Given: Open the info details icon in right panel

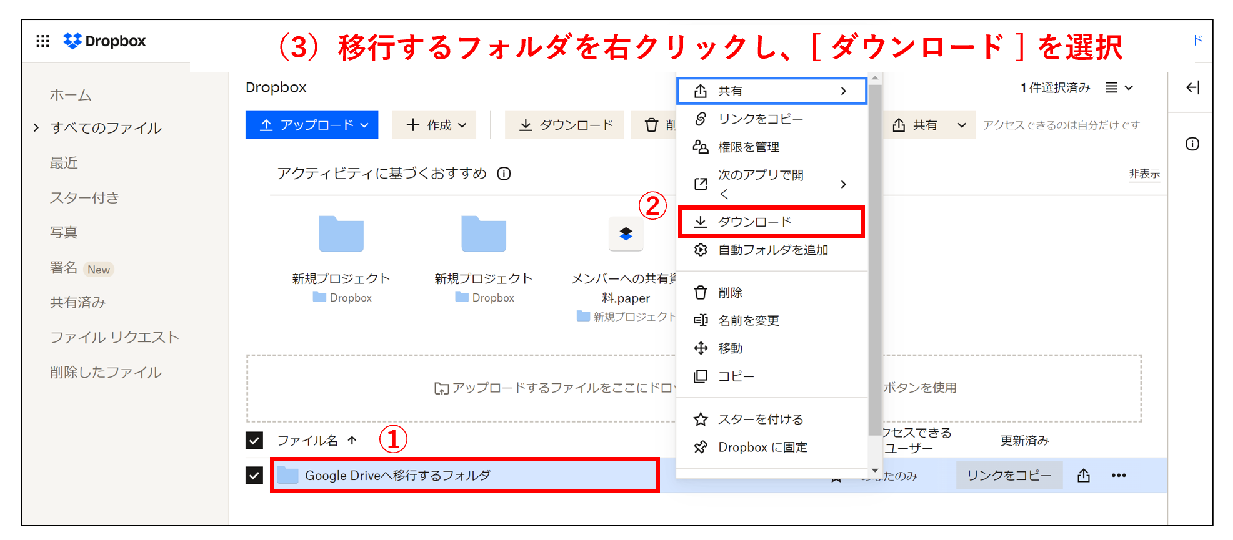Looking at the screenshot, I should pos(1192,144).
